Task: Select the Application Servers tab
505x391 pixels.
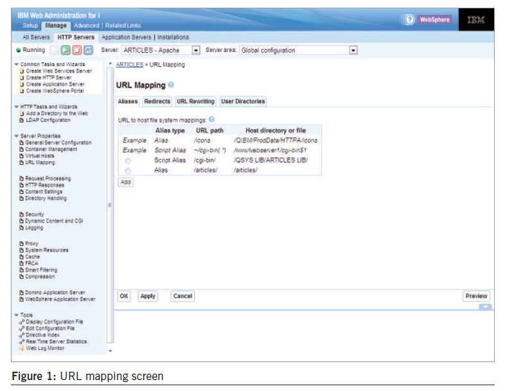Action: [126, 37]
